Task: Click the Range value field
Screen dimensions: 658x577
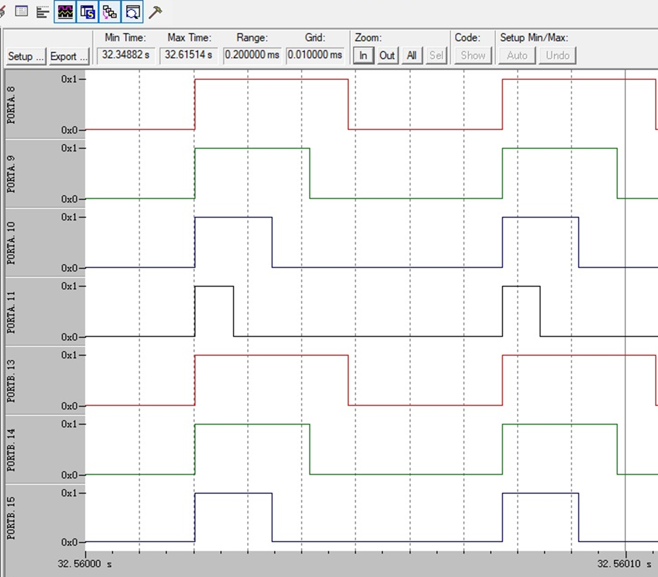Action: (252, 55)
